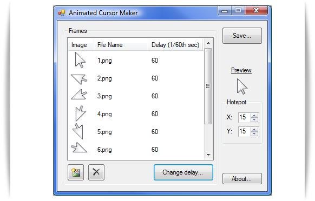The height and width of the screenshot is (201, 315).
Task: Click the delete frame X button
Action: pyautogui.click(x=96, y=172)
